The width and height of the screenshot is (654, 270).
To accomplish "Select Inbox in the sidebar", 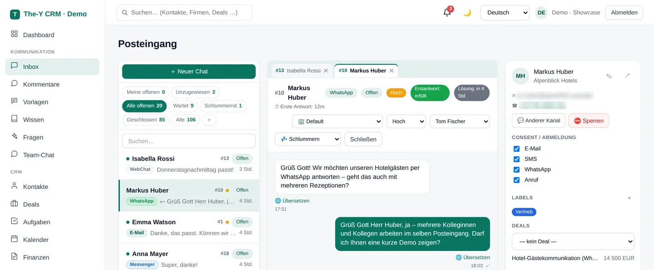I will tap(53, 67).
